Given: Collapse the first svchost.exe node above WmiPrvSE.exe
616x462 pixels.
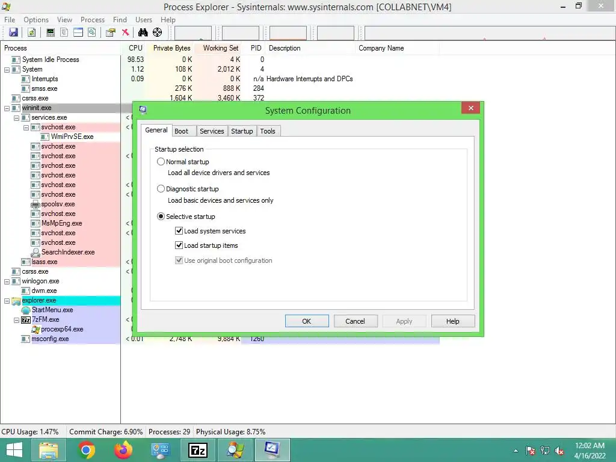Looking at the screenshot, I should point(26,128).
